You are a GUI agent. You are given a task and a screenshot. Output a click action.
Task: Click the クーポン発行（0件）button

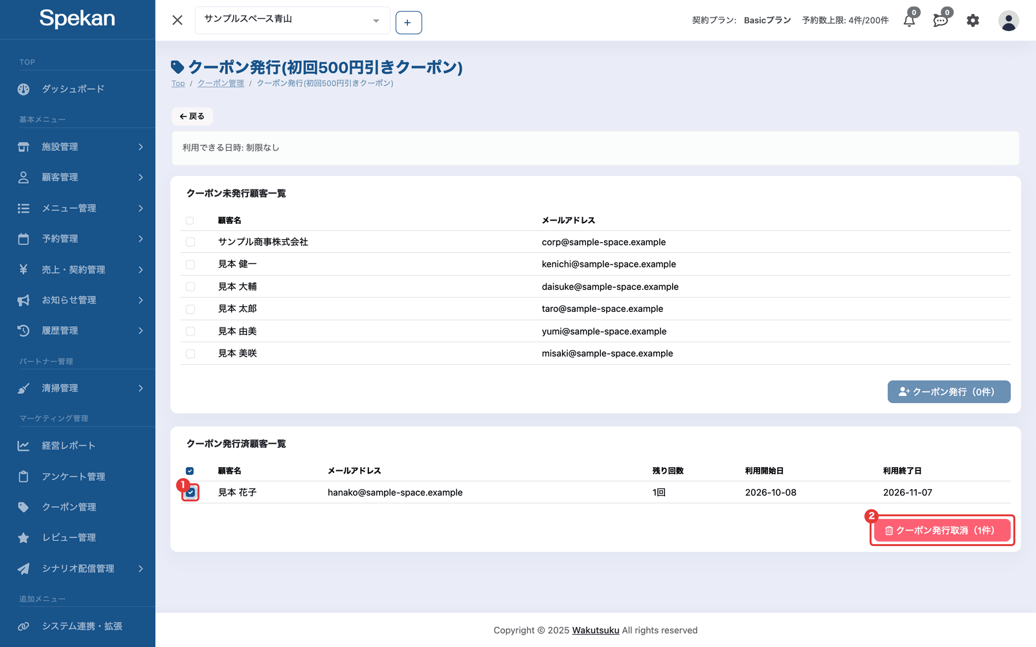(x=949, y=392)
